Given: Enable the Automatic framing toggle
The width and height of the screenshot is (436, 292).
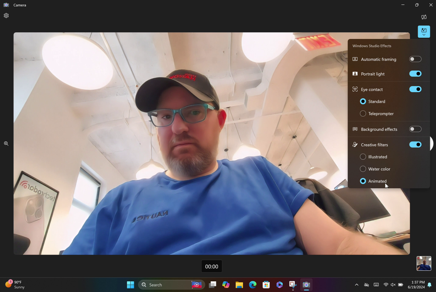Looking at the screenshot, I should pyautogui.click(x=415, y=59).
